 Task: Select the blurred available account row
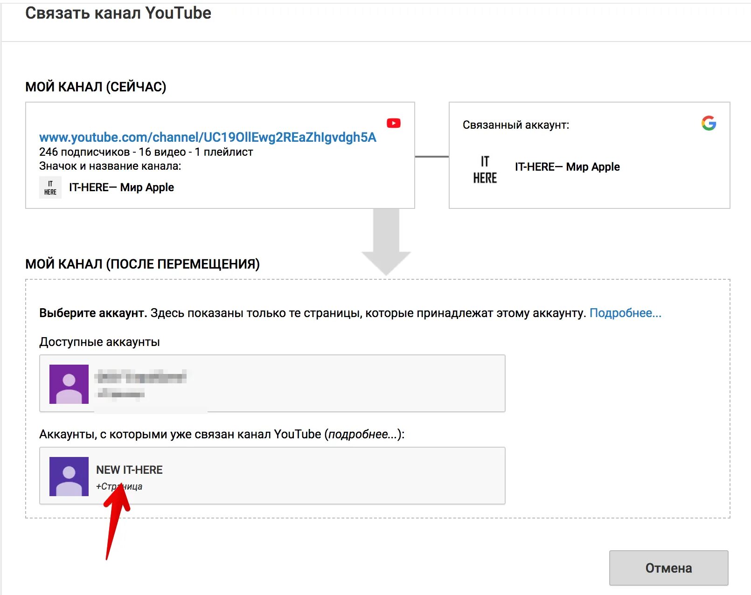pos(272,383)
